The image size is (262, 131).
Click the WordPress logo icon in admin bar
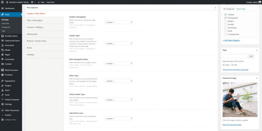tap(3, 2)
